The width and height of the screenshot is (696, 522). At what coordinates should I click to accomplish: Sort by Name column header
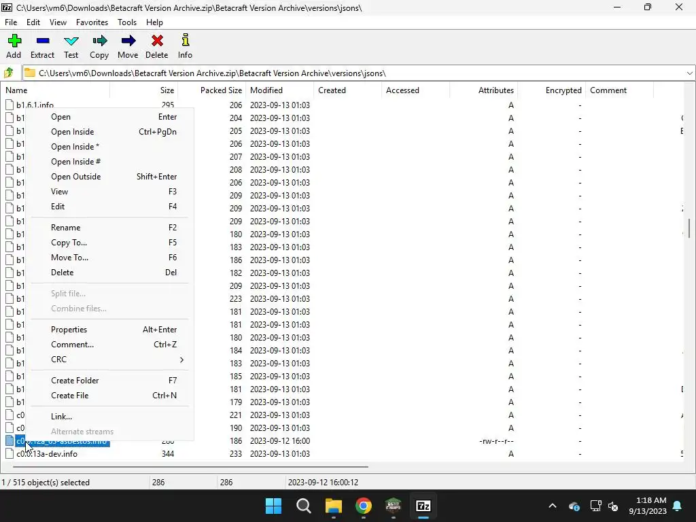(x=56, y=90)
